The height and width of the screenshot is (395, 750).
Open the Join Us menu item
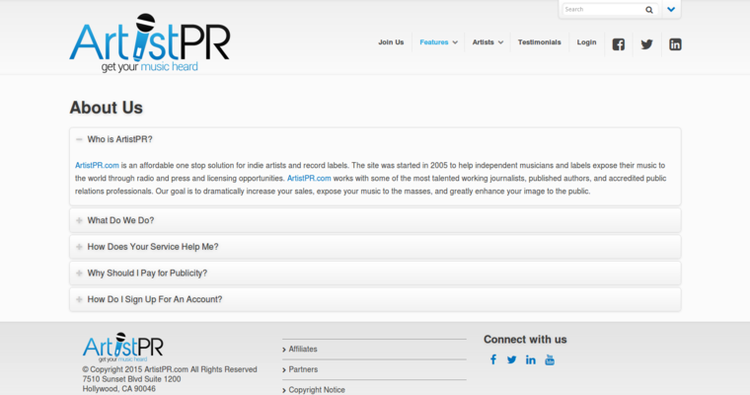click(x=391, y=42)
